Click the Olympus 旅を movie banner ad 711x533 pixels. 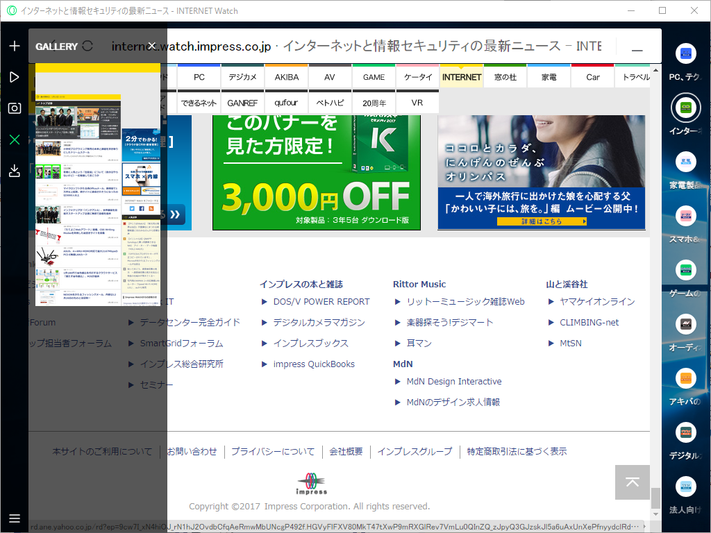pos(542,172)
